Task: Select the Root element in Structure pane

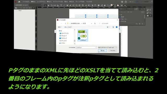Action: coord(20,10)
